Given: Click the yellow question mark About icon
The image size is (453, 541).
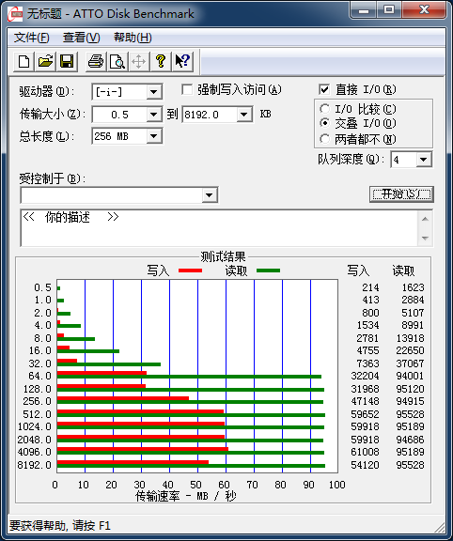Looking at the screenshot, I should point(161,61).
